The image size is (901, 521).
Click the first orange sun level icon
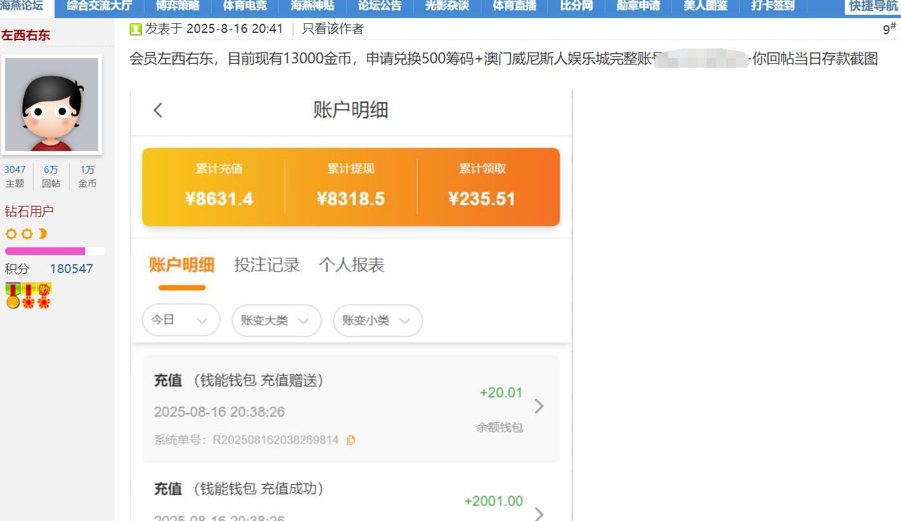click(x=10, y=234)
